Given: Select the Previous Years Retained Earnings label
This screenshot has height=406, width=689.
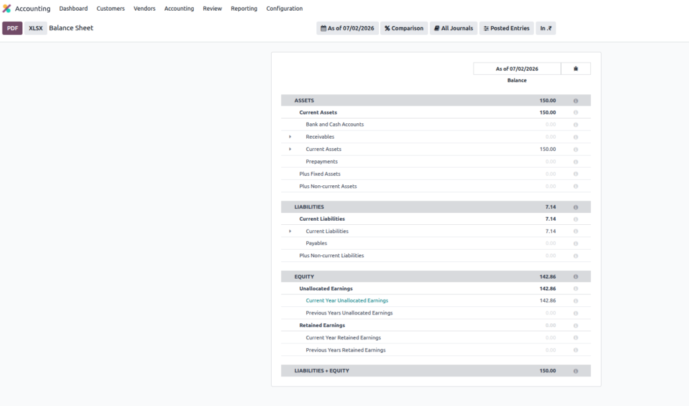Looking at the screenshot, I should 345,350.
